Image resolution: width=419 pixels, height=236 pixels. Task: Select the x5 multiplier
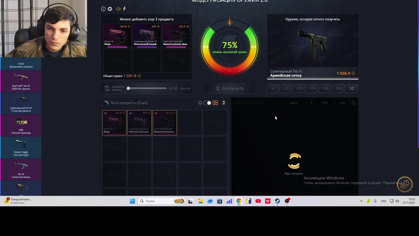click(286, 88)
